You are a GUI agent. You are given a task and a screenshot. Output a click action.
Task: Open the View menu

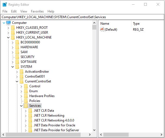(24, 11)
